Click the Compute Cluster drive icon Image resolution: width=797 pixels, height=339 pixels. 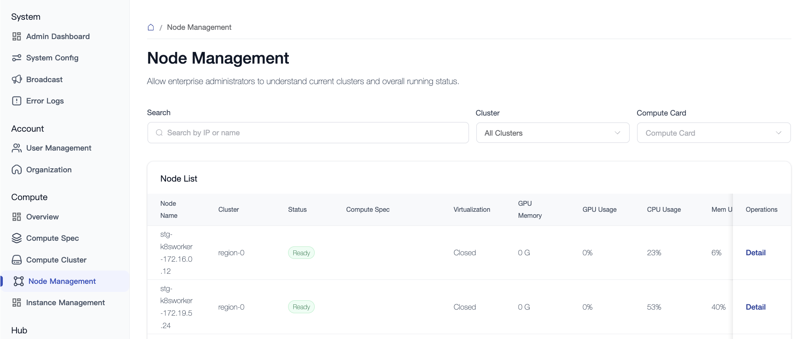point(17,260)
